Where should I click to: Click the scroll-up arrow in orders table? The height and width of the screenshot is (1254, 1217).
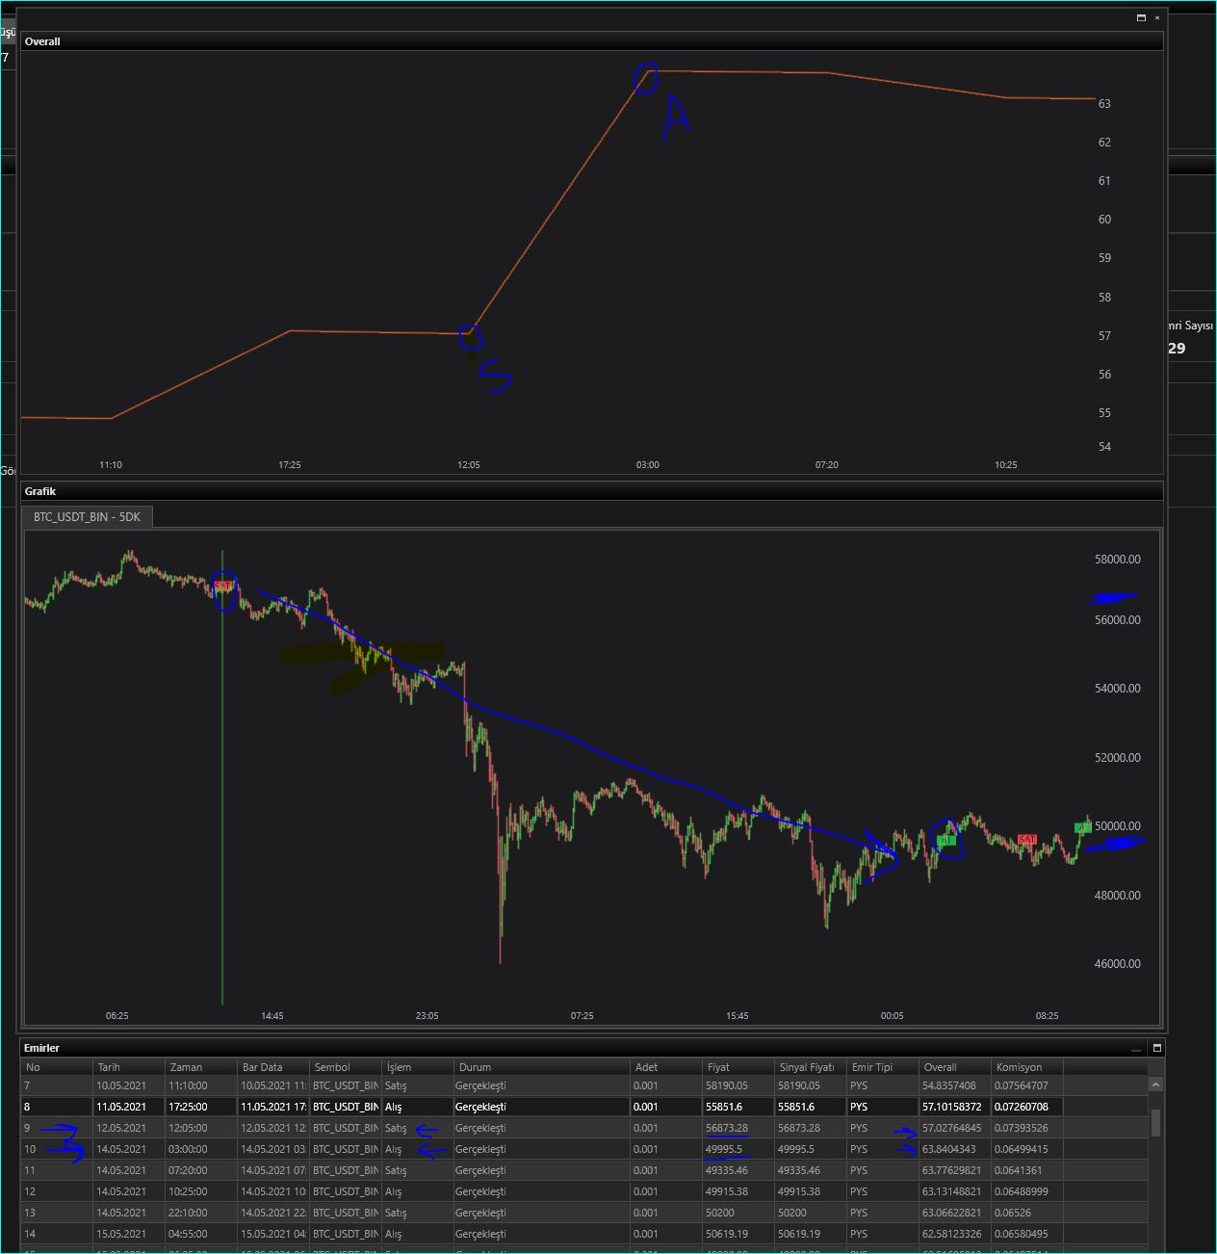click(1155, 1085)
